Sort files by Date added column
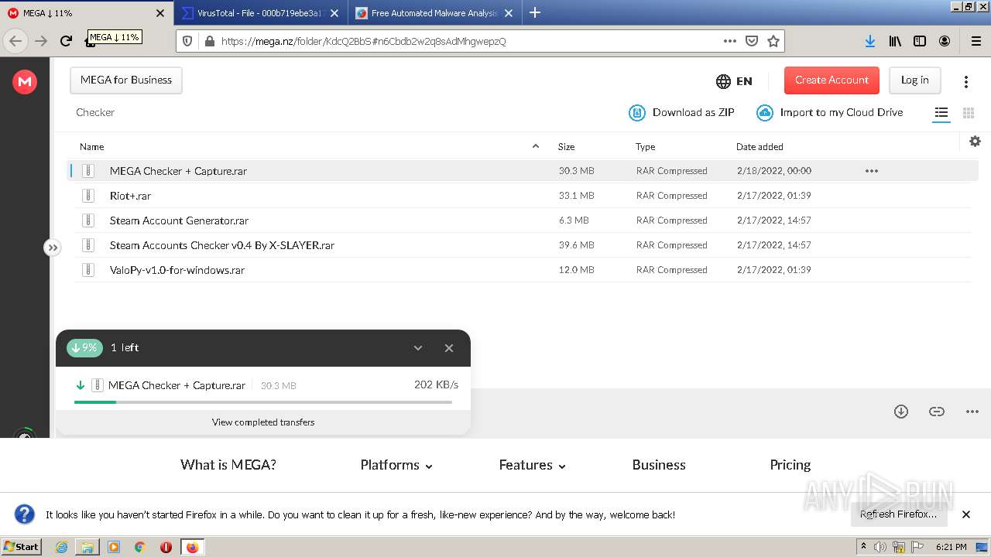This screenshot has height=557, width=991. tap(760, 146)
